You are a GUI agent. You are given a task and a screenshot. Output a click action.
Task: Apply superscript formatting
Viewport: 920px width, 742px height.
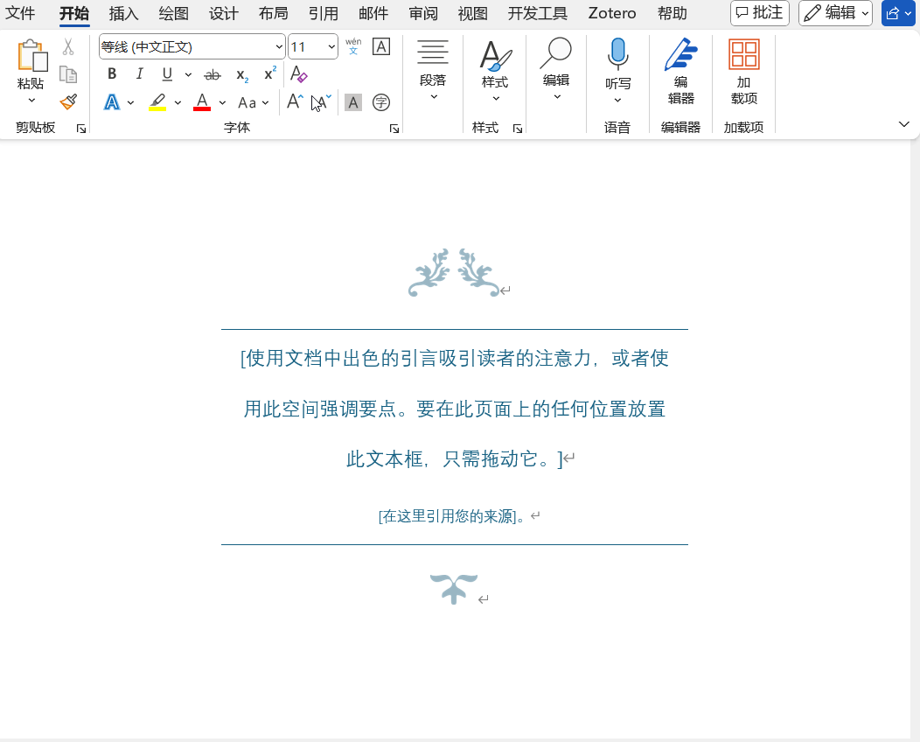268,74
